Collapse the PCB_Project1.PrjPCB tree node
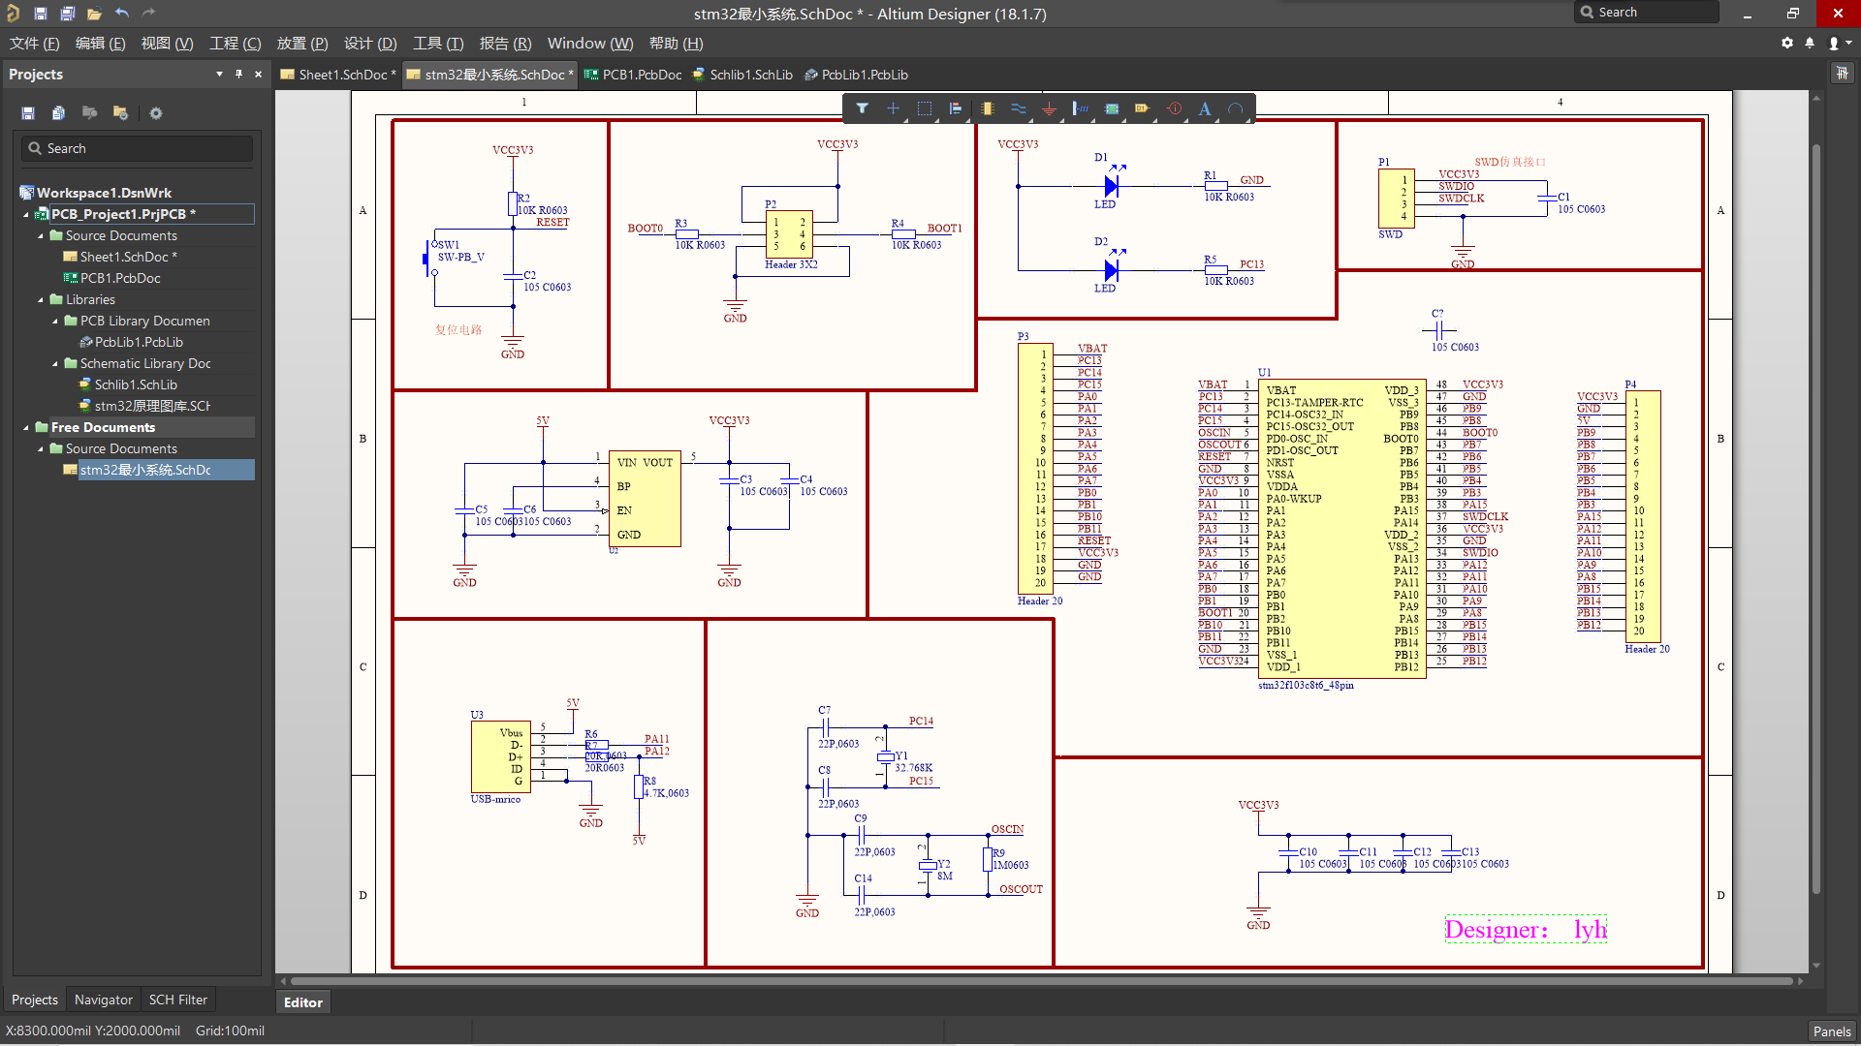This screenshot has height=1046, width=1861. tap(26, 214)
